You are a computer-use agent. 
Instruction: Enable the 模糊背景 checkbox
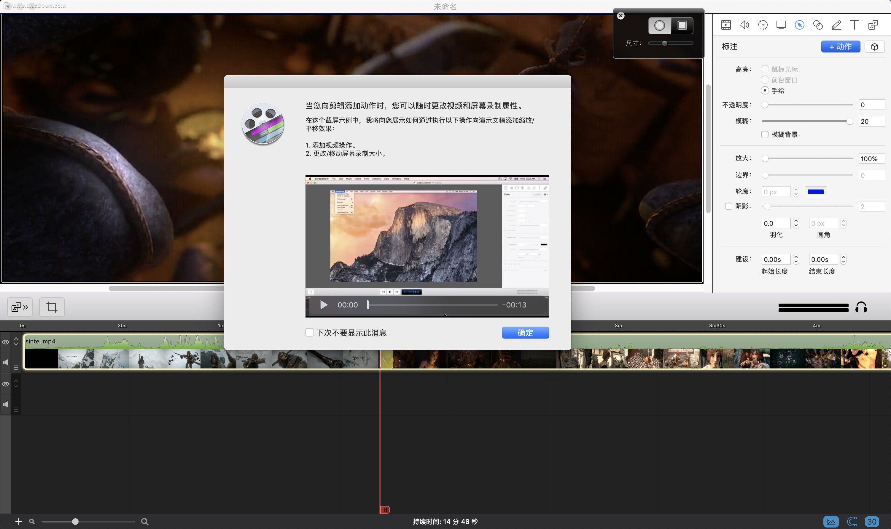click(765, 134)
